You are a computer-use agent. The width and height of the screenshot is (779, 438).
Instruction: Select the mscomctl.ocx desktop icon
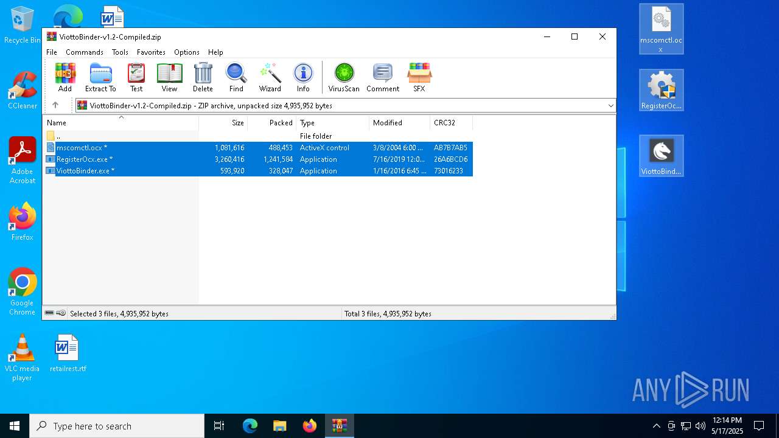(662, 29)
